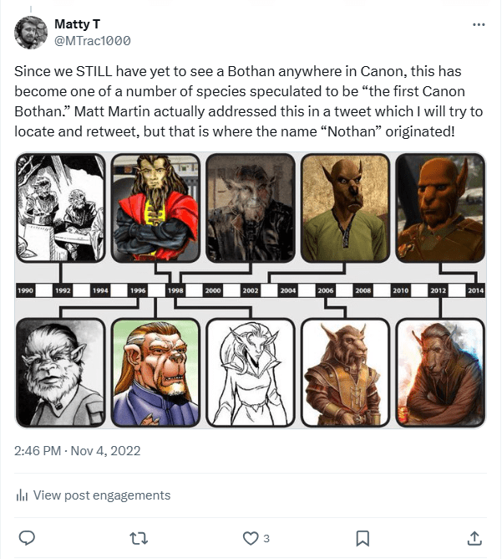Click the reply speech bubble icon
Screen dimensions: 502x559
(26, 537)
